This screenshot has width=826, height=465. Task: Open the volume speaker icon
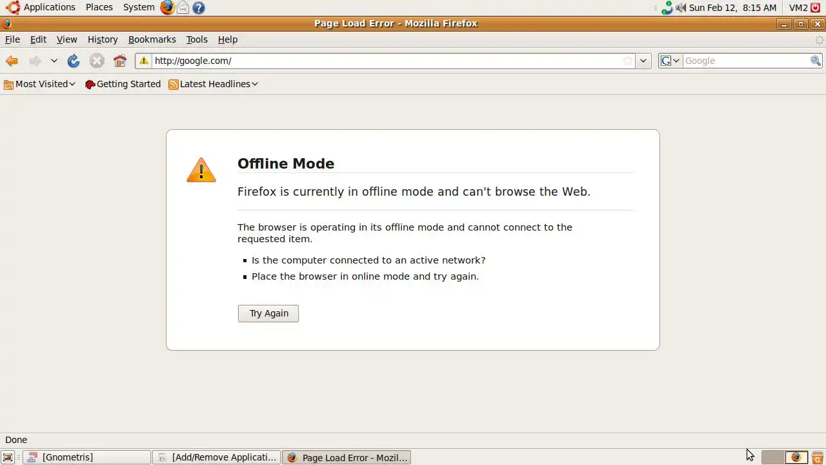pyautogui.click(x=681, y=8)
